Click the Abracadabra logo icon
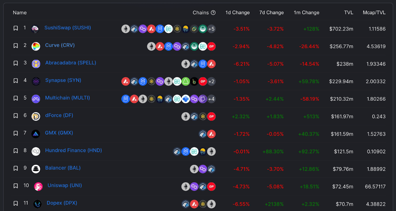Image resolution: width=396 pixels, height=211 pixels. [36, 64]
